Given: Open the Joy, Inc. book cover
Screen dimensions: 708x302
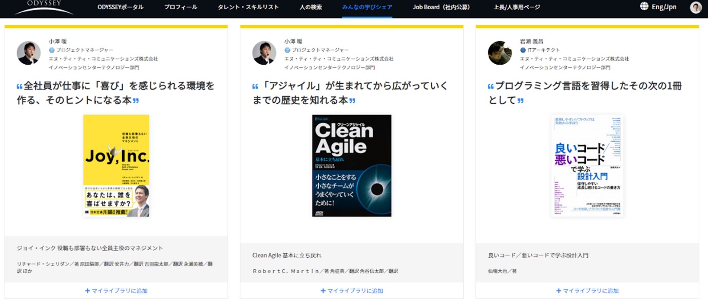Looking at the screenshot, I should point(116,165).
